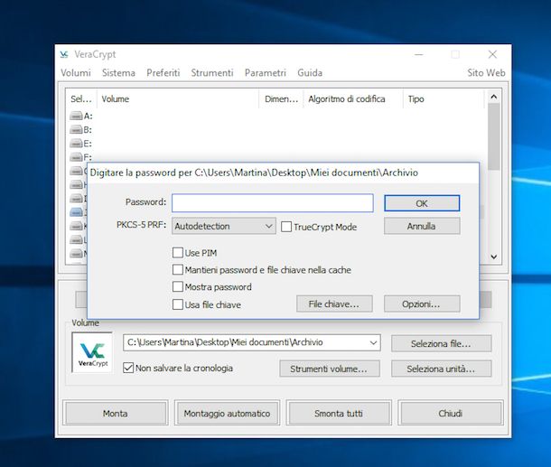This screenshot has height=467, width=551.
Task: Click the highlighted blue drive icon
Action: coord(76,212)
